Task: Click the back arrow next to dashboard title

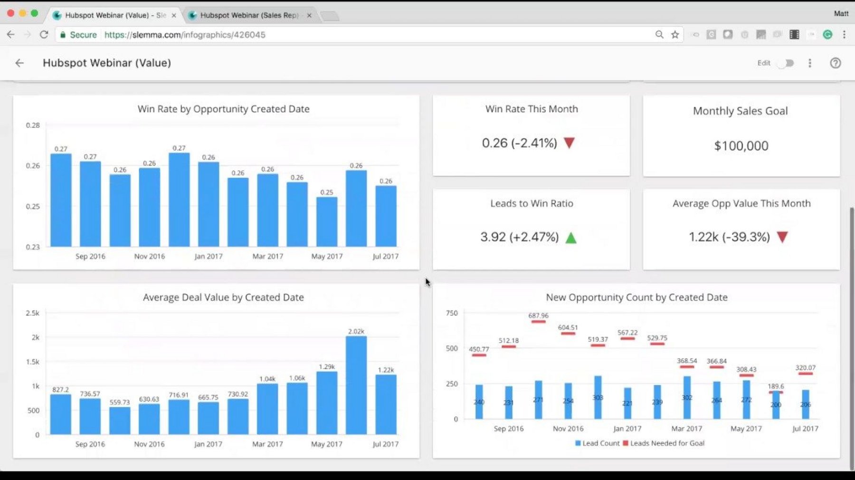Action: click(x=19, y=63)
